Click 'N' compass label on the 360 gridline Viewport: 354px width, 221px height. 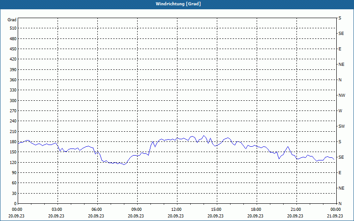point(340,80)
